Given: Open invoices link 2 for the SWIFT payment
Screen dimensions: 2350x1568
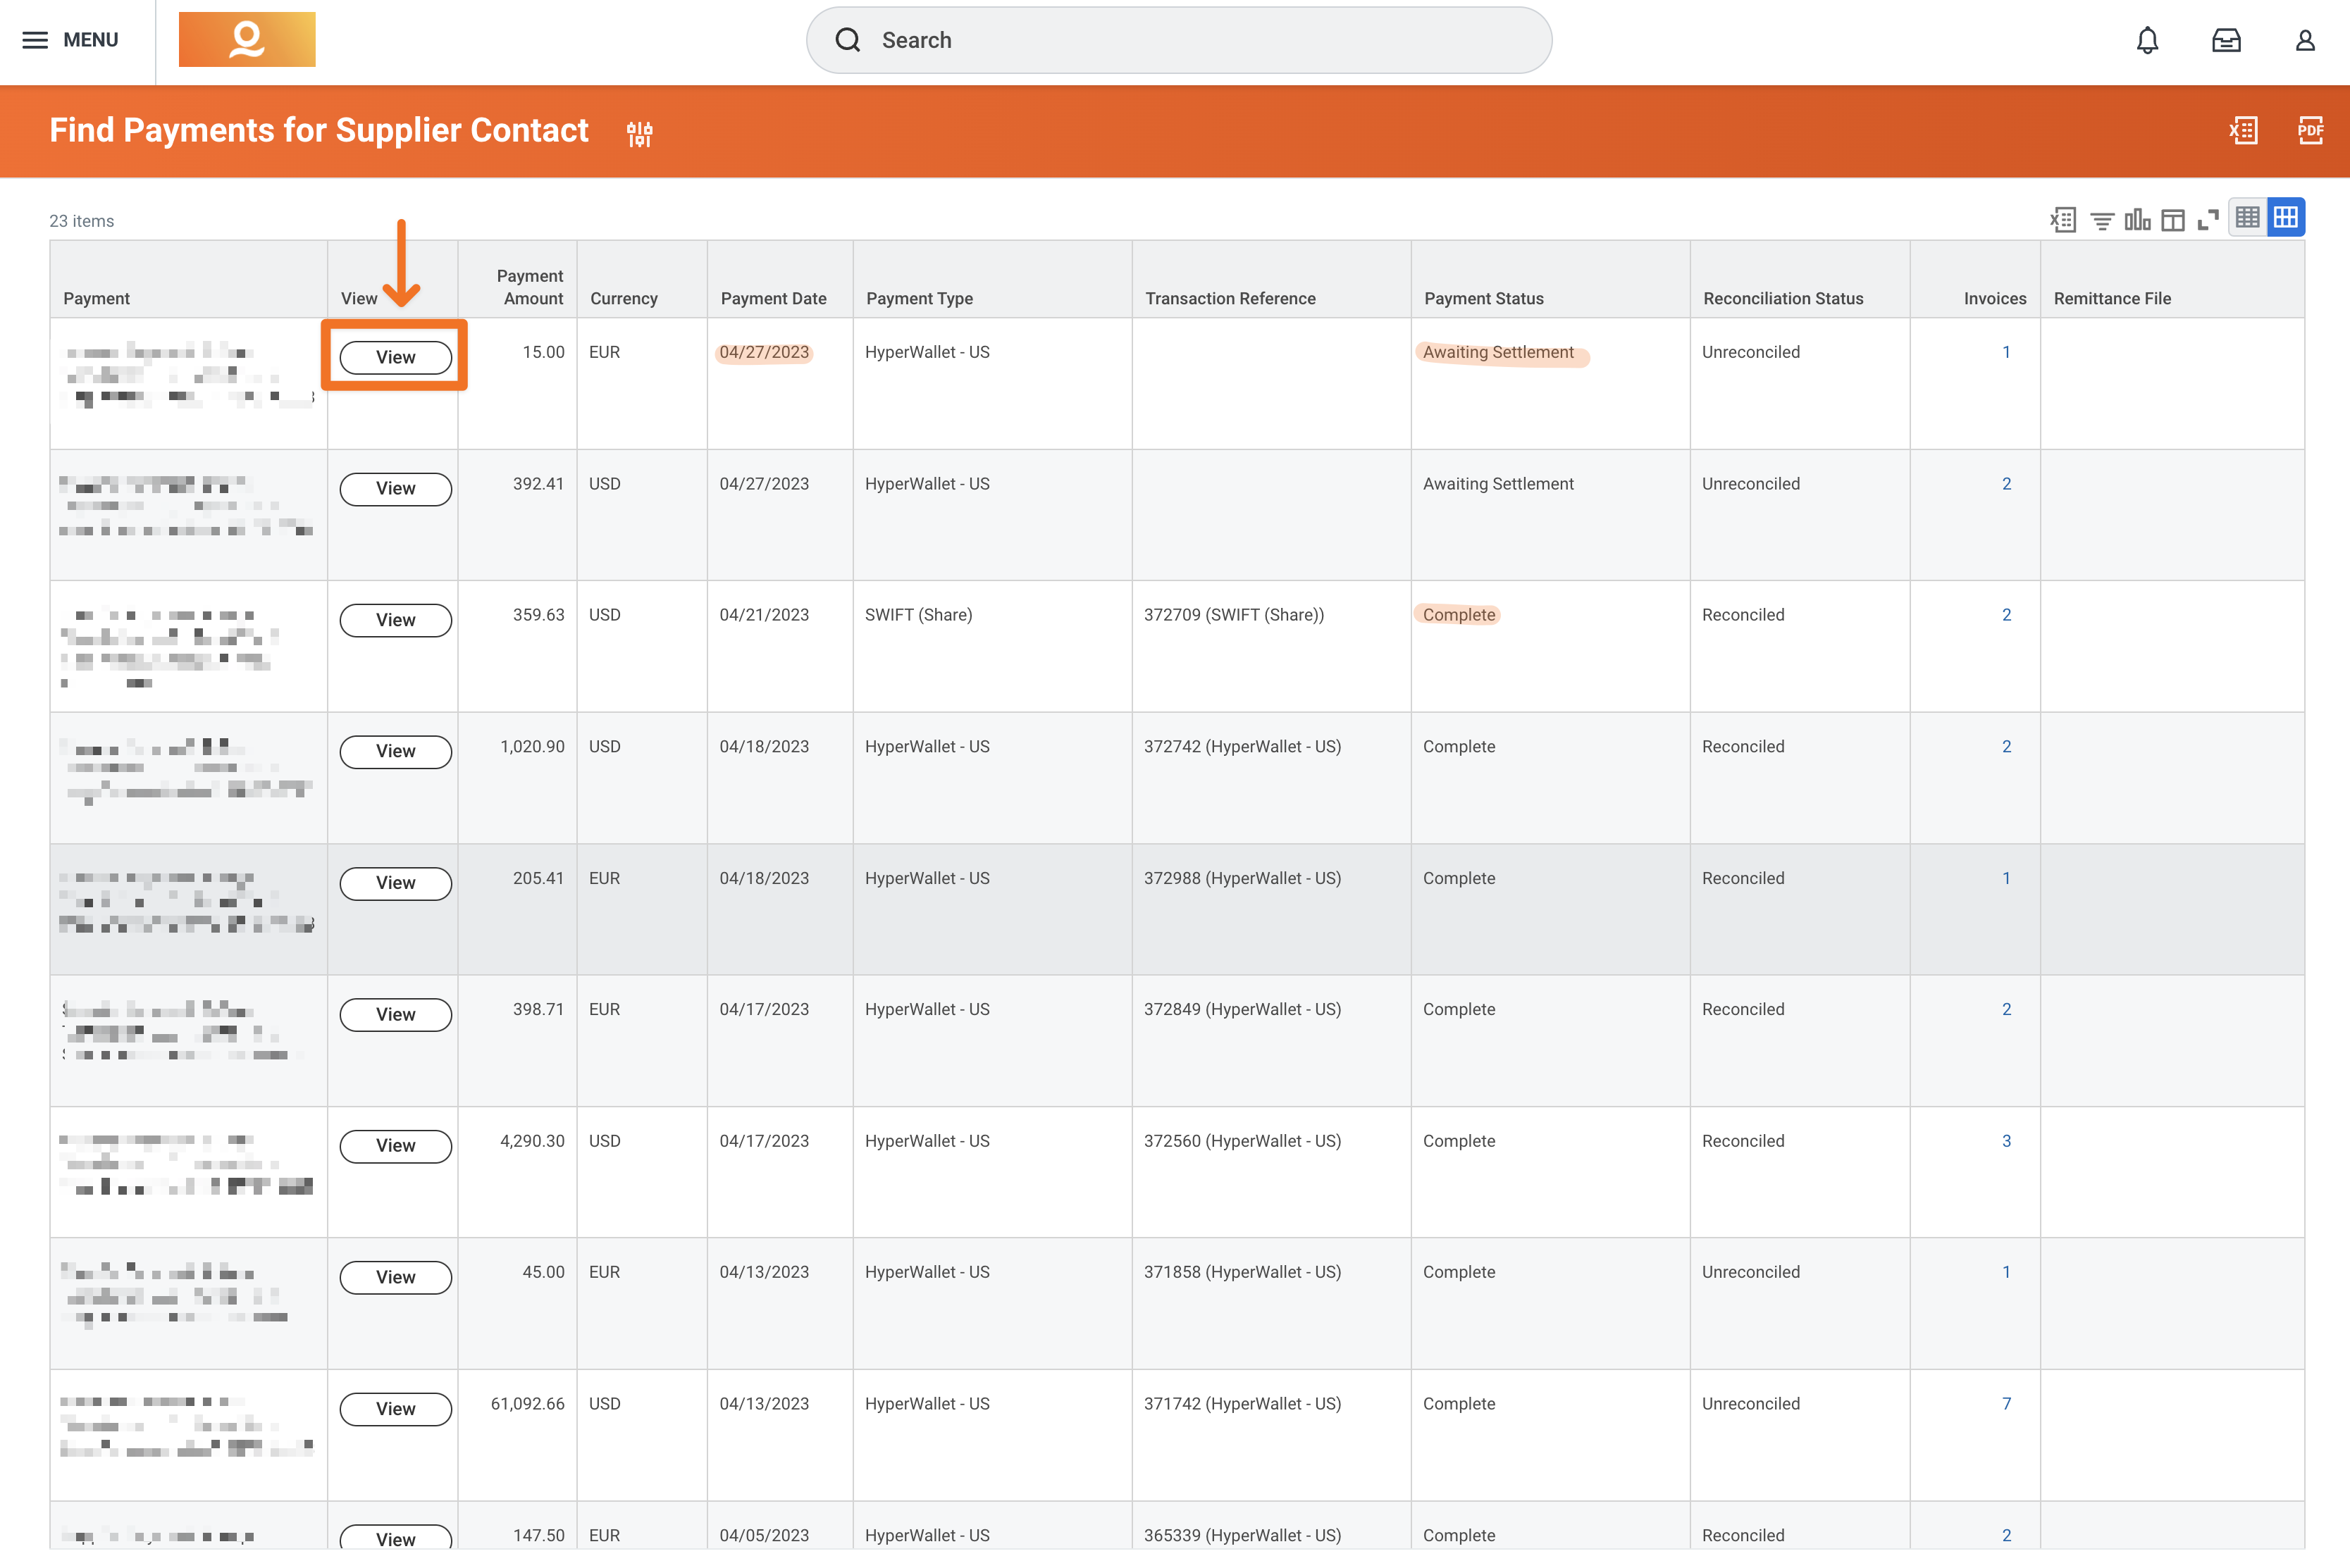Looking at the screenshot, I should (x=2007, y=615).
